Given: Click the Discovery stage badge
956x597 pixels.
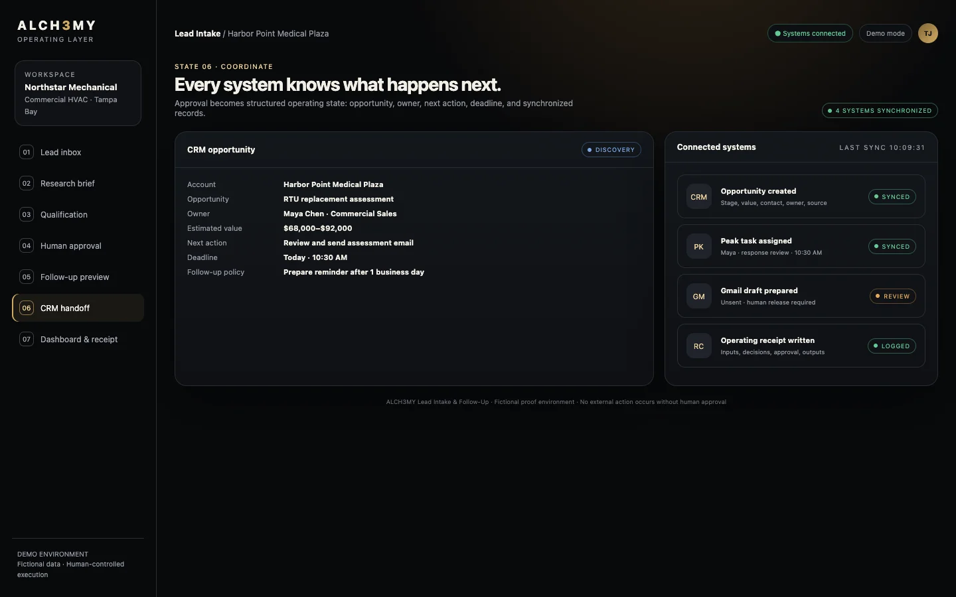Looking at the screenshot, I should point(611,150).
